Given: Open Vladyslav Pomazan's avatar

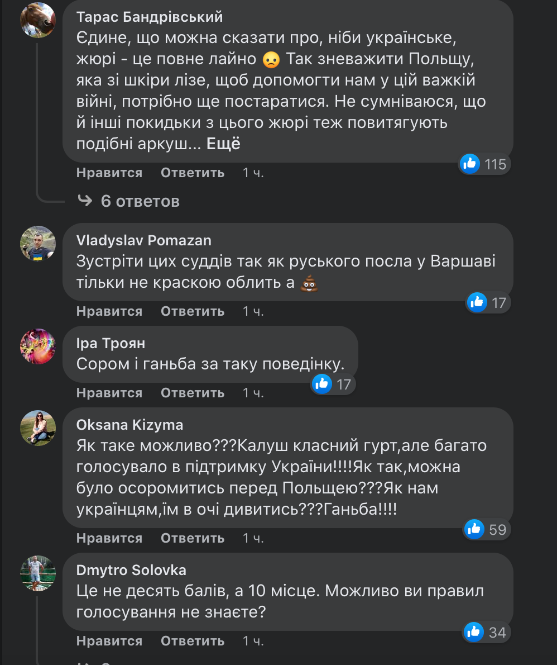Looking at the screenshot, I should click(38, 244).
